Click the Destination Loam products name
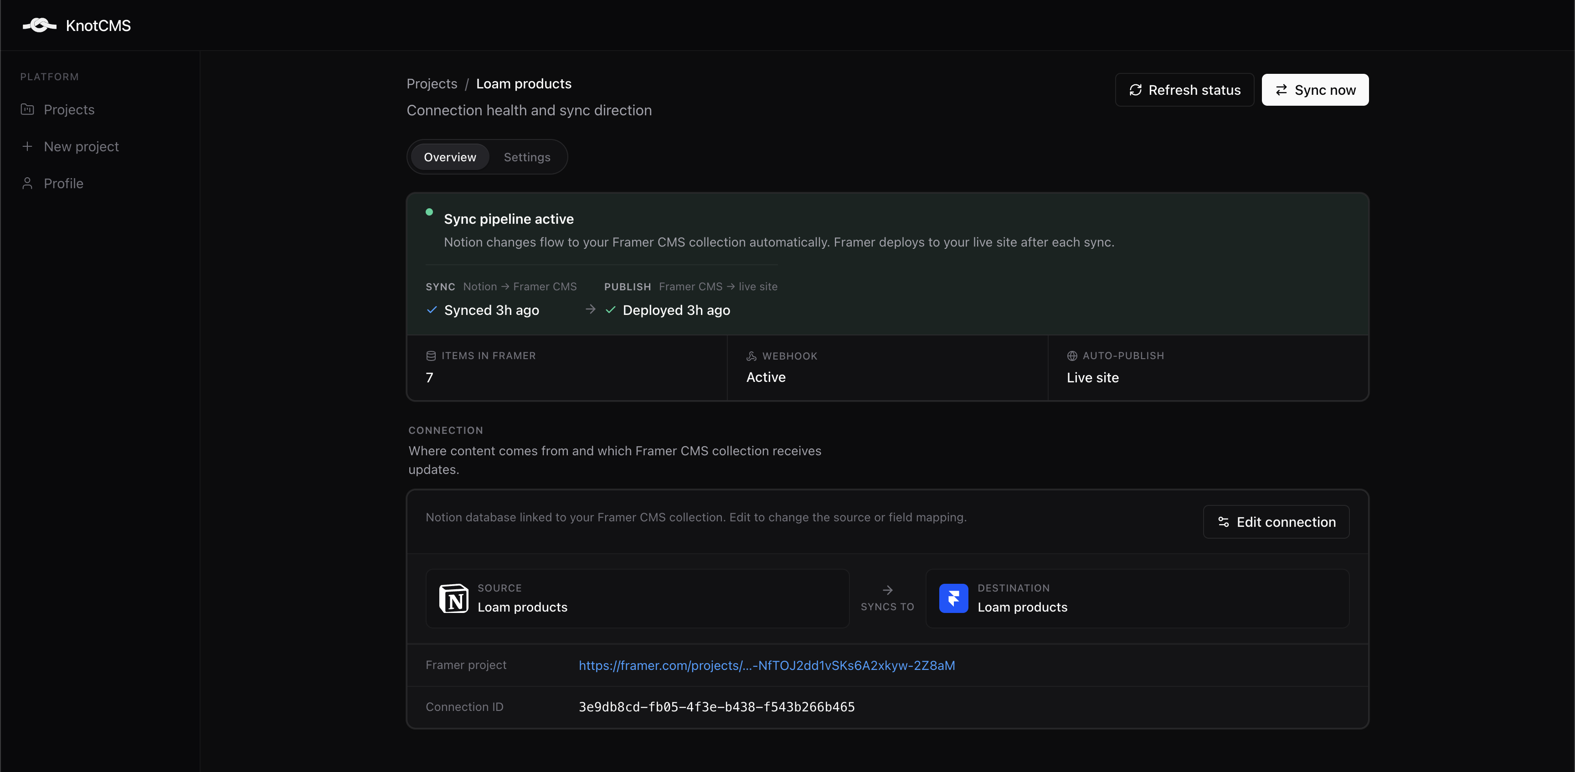This screenshot has height=772, width=1575. coord(1022,607)
